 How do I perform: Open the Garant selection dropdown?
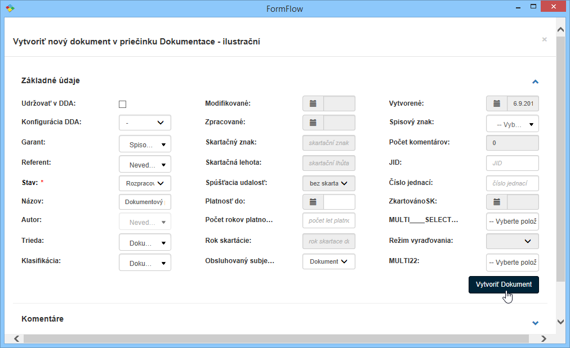[145, 144]
